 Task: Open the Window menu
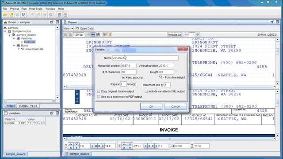point(50,9)
